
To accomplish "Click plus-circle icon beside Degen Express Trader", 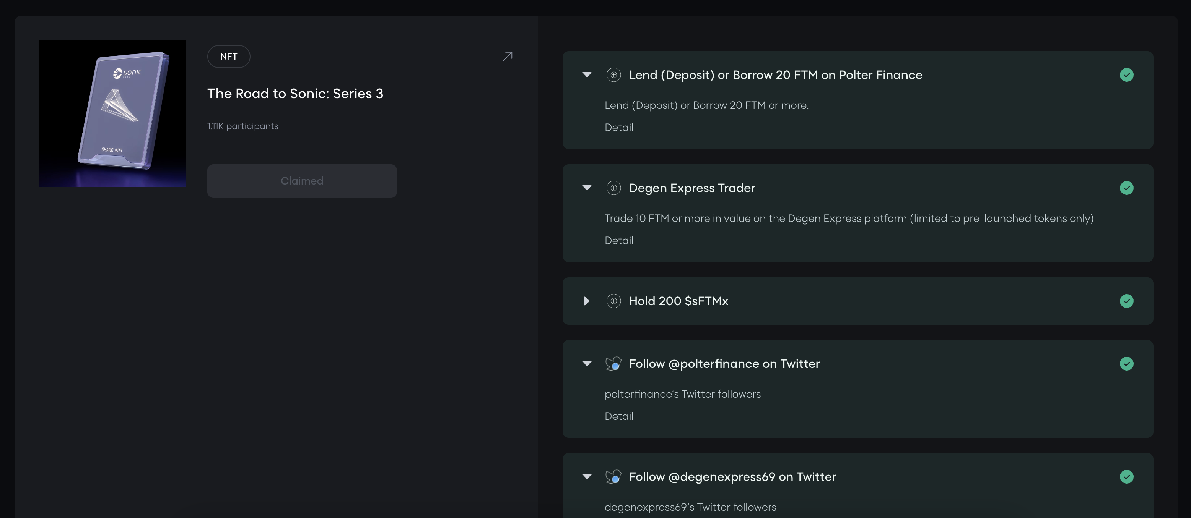I will point(613,188).
